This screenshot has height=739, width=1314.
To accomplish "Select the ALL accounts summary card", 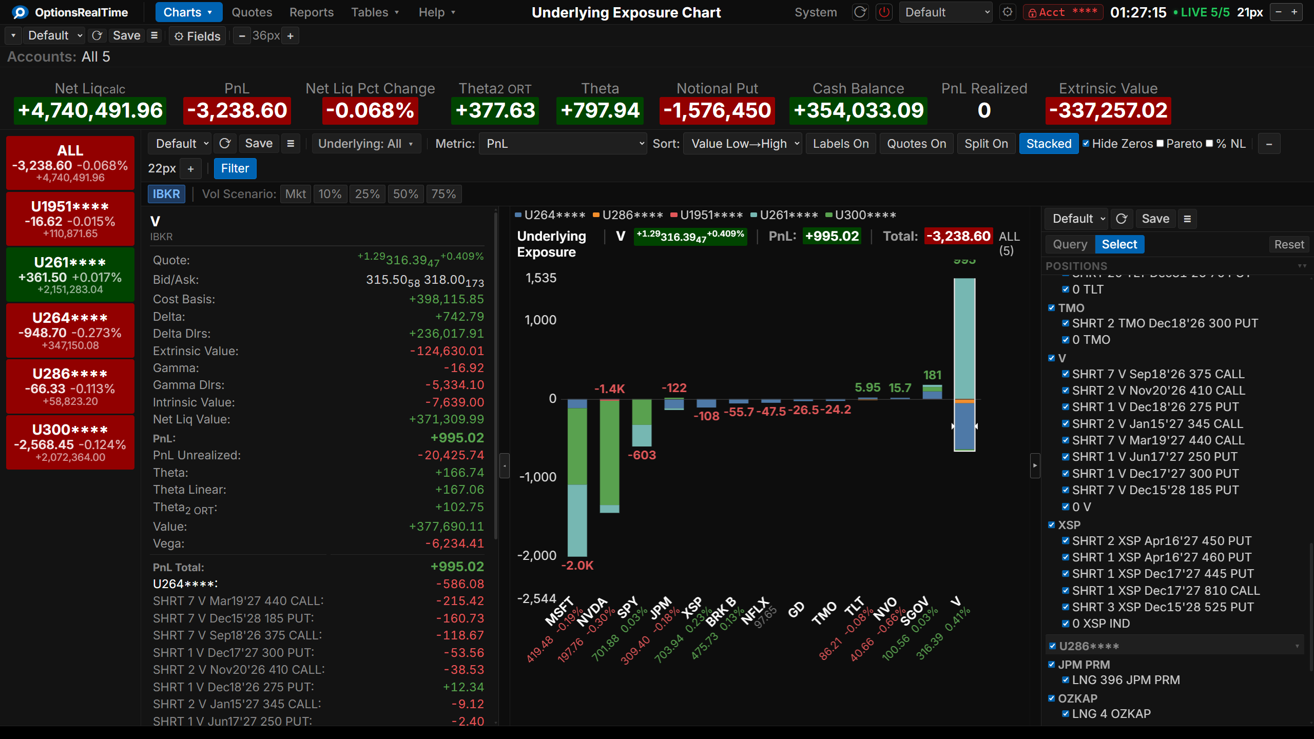I will click(70, 163).
